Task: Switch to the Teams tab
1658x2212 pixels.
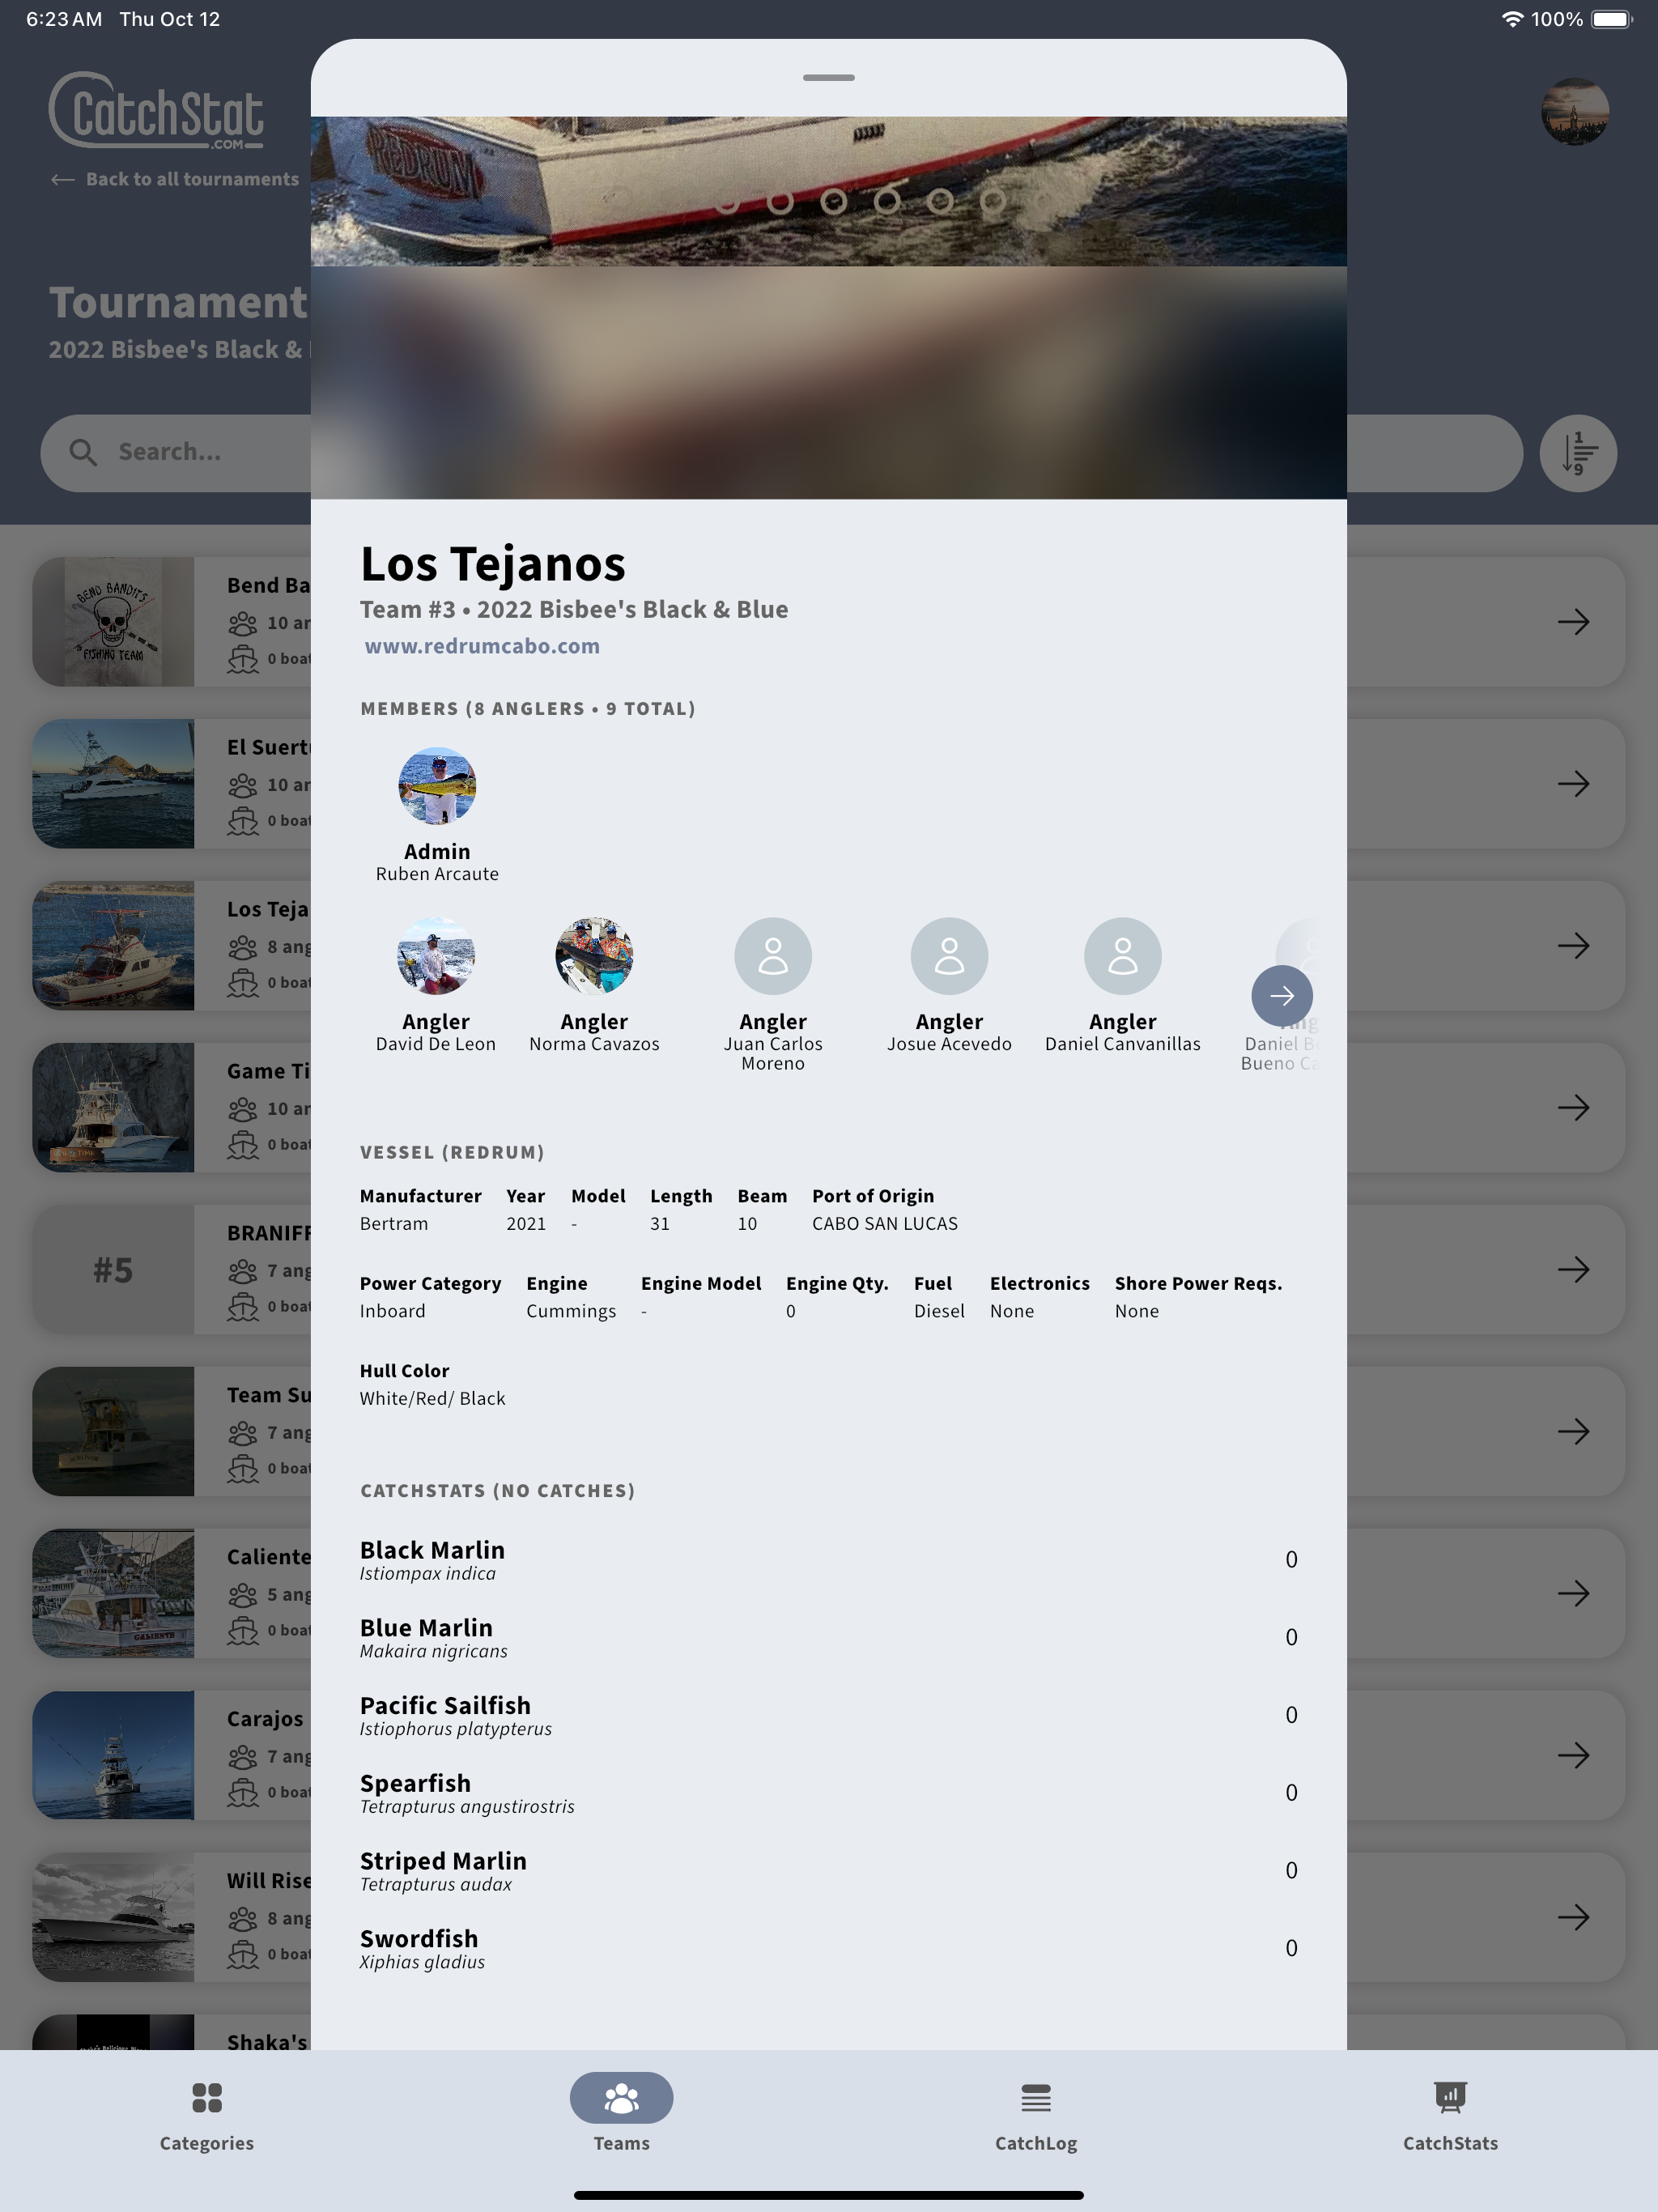Action: coord(621,2117)
